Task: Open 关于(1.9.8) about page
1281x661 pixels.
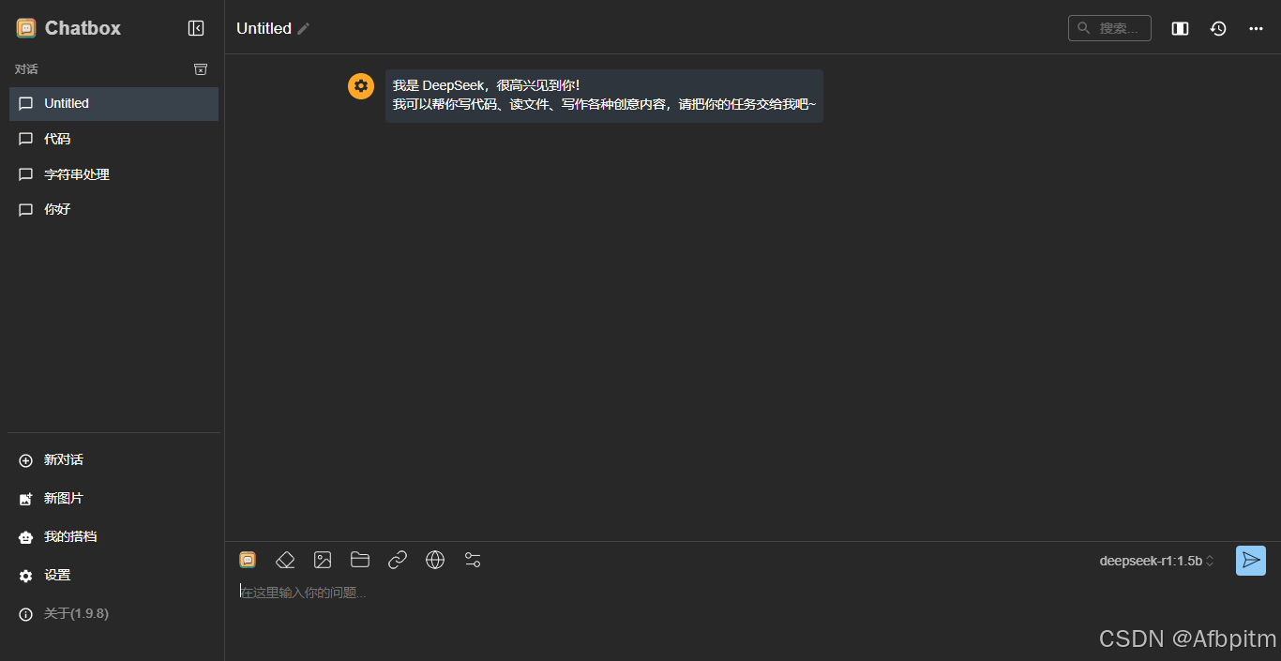Action: [113, 614]
